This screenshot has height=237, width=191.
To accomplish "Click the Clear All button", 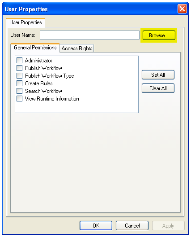I will 158,88.
